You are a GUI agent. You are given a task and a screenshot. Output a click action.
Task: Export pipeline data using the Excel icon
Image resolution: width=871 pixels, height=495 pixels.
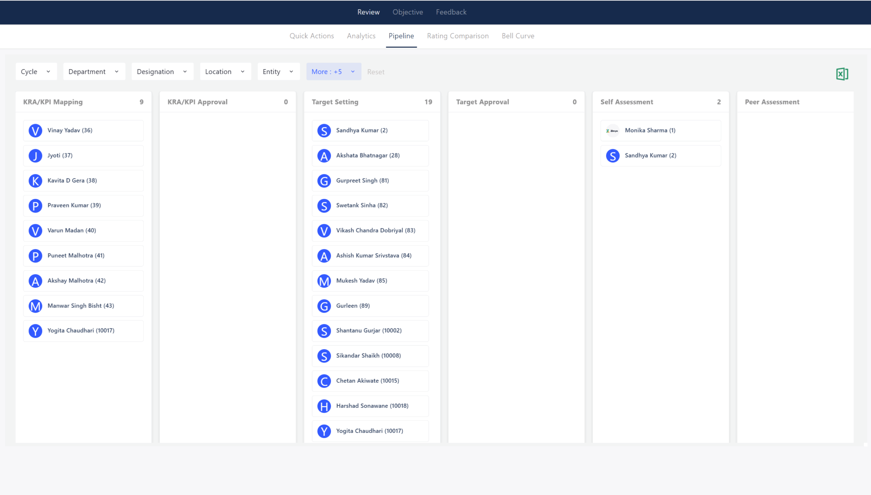click(842, 74)
